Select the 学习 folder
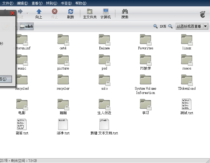This screenshot has height=163, width=210. pos(146,107)
